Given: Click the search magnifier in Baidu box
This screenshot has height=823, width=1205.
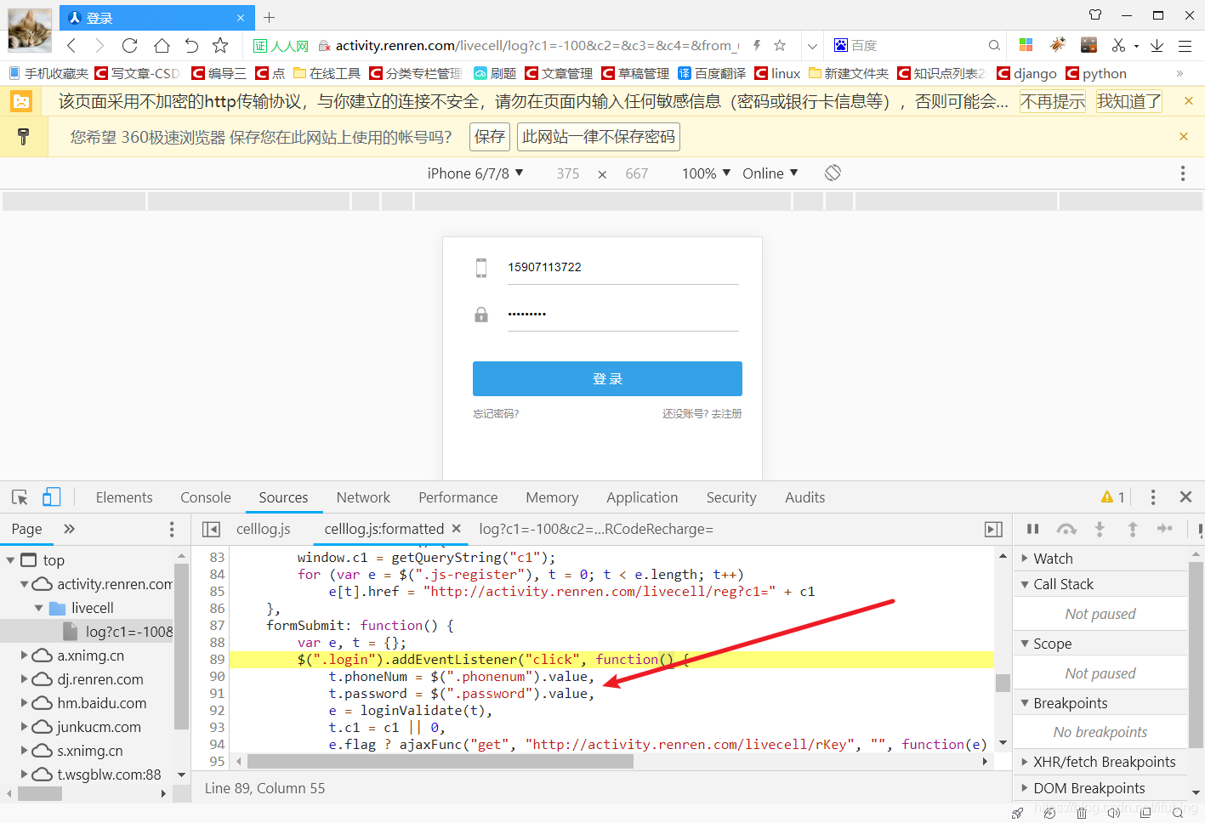Looking at the screenshot, I should click(994, 45).
